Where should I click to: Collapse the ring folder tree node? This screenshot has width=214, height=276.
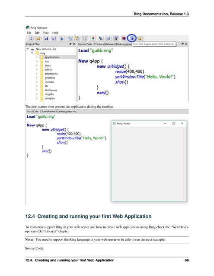[32, 53]
